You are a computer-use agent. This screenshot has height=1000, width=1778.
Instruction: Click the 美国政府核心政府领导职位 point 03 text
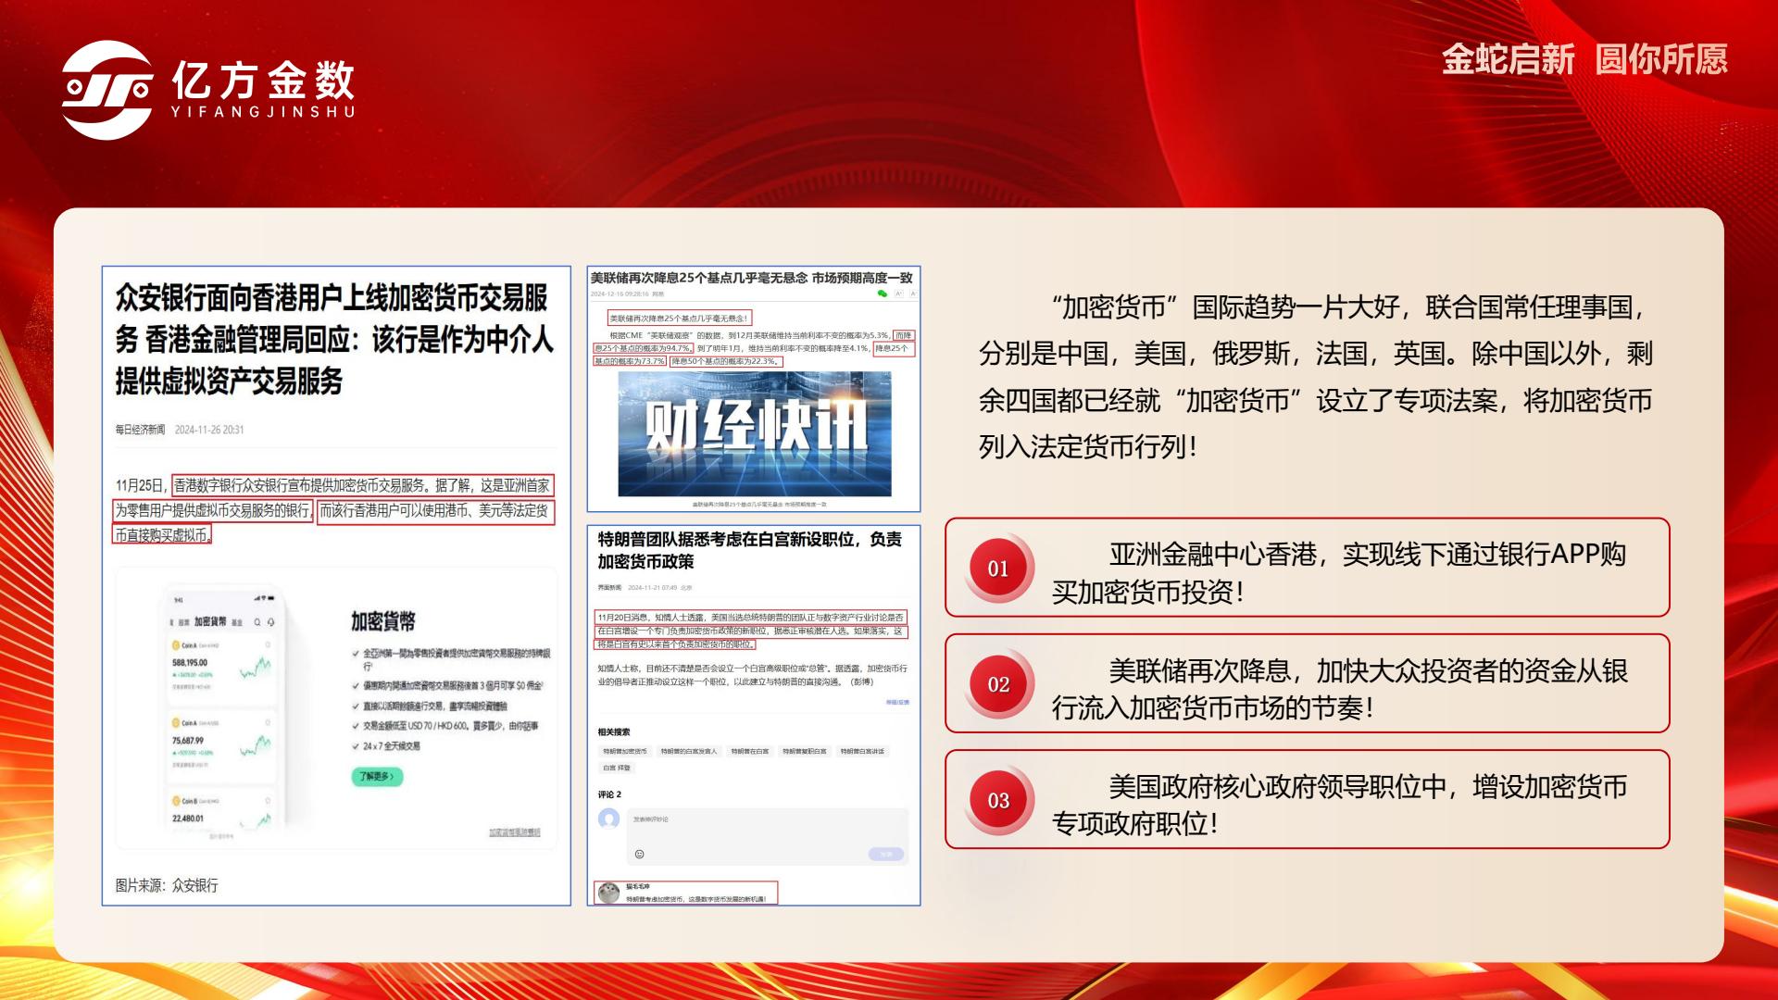[1339, 805]
